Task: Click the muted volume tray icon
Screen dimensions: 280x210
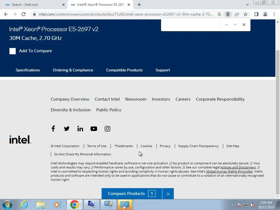Action: [x=252, y=205]
